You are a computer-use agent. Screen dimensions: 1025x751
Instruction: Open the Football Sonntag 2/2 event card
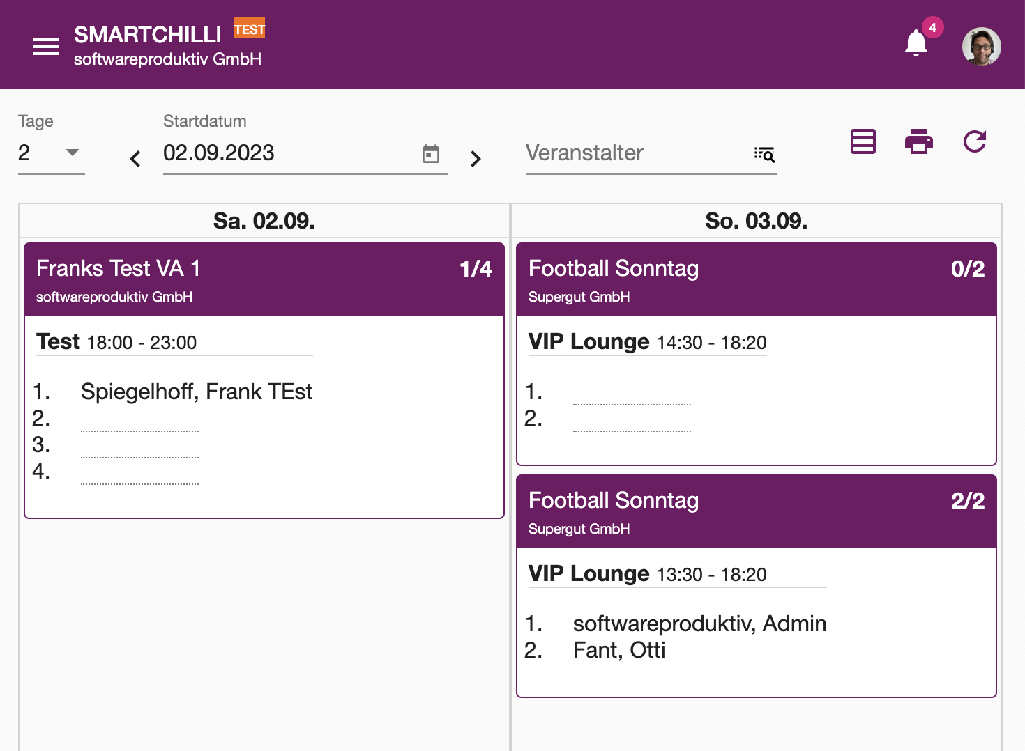[757, 511]
